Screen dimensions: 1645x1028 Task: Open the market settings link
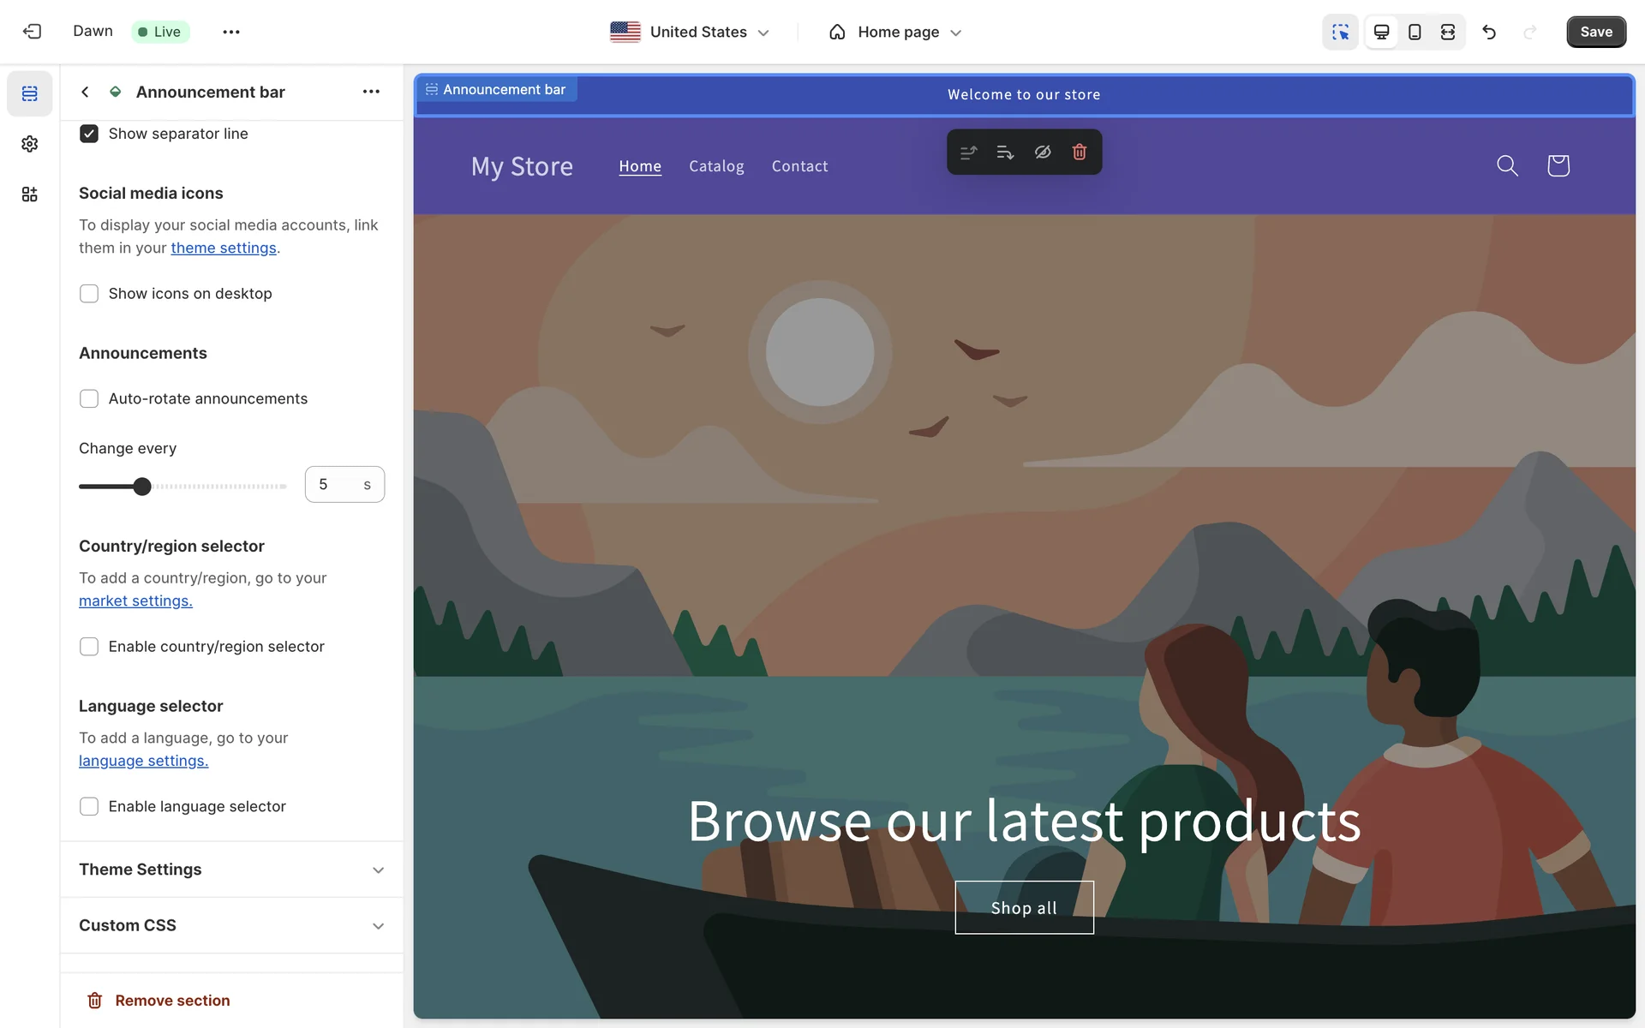coord(135,601)
